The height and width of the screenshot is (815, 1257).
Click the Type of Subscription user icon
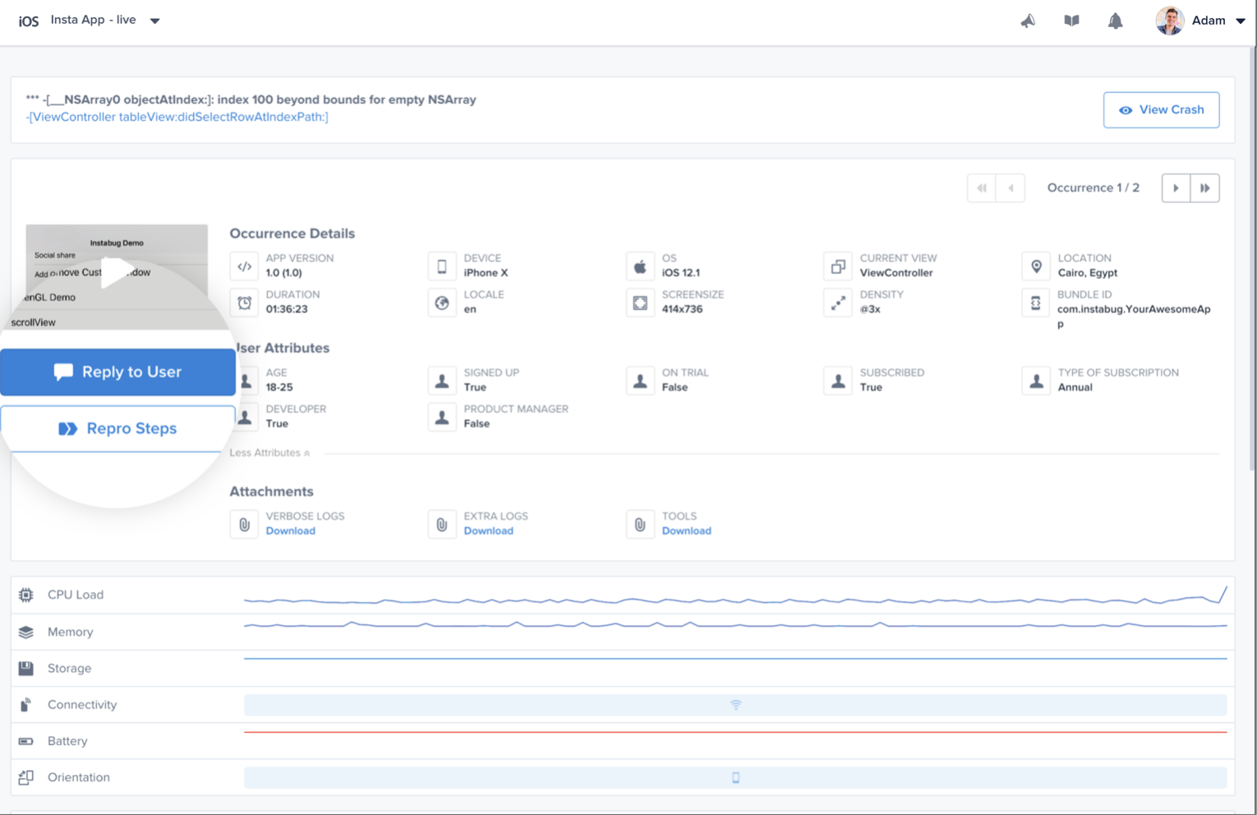pyautogui.click(x=1036, y=380)
